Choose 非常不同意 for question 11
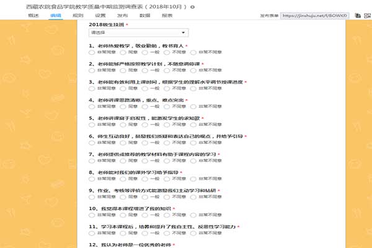This screenshot has width=372, height=248. pyautogui.click(x=193, y=233)
